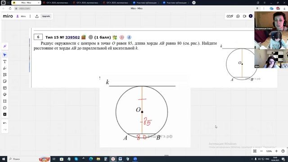The image size is (288, 162).
Task: Open the More apps plus tool
Action: (x=5, y=114)
